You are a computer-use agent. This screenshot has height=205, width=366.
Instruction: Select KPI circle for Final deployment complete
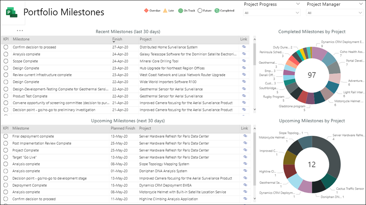coord(6,136)
